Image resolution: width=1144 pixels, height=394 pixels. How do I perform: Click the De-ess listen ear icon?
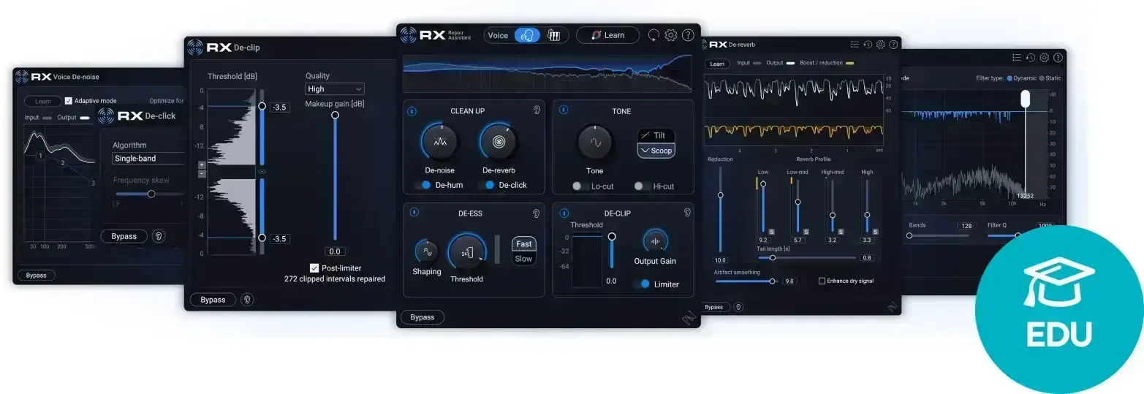coord(537,213)
